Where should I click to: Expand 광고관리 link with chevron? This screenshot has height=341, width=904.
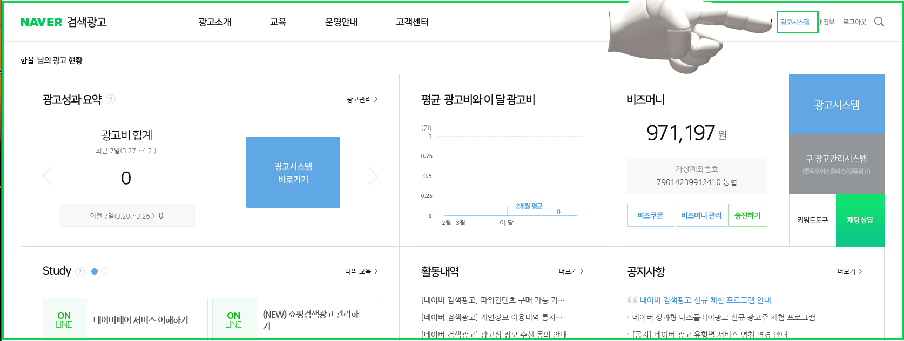pyautogui.click(x=362, y=99)
